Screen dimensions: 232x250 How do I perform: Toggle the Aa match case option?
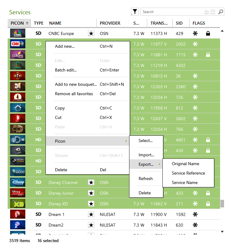click(207, 12)
